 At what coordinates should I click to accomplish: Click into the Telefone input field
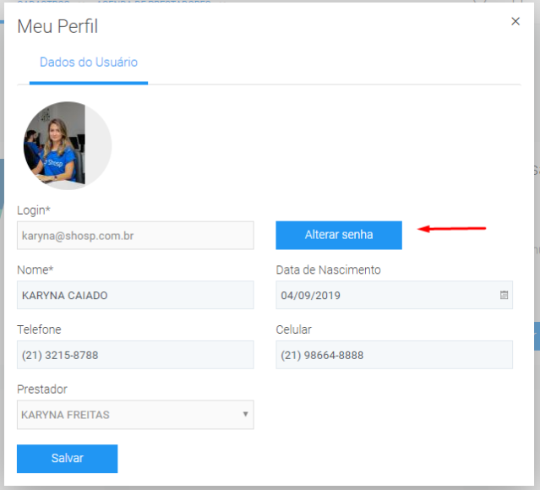(x=135, y=355)
